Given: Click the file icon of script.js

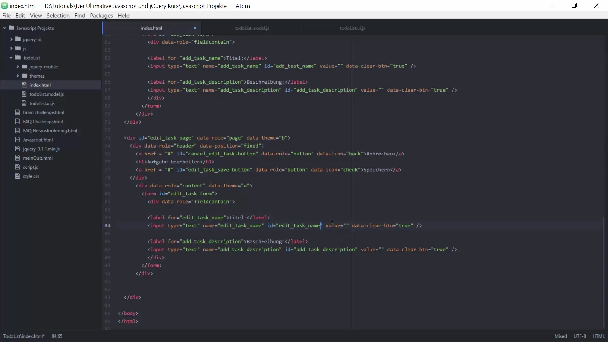Looking at the screenshot, I should coord(17,167).
